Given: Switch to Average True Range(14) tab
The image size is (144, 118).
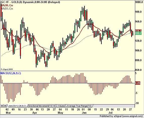Looking at the screenshot, I should 79,106.
